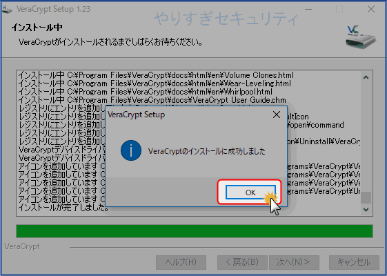Click the キャンセル button
Viewport: 387px width, 276px height.
tap(354, 262)
